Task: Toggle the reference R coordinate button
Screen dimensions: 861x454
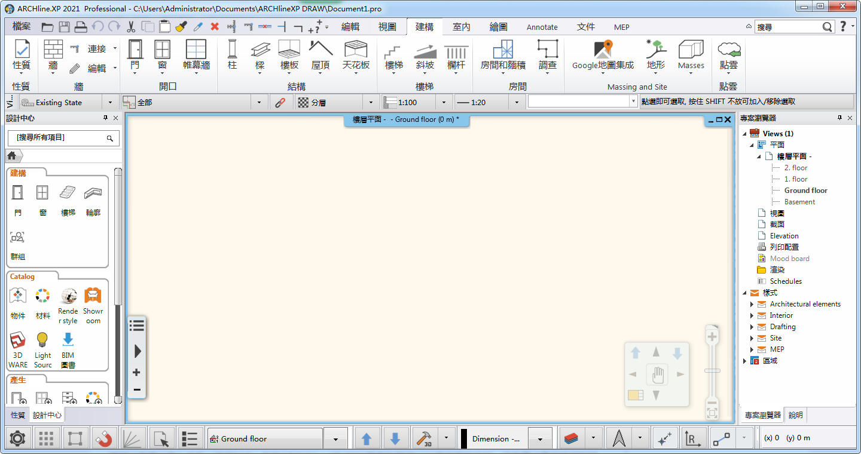Action: [693, 438]
